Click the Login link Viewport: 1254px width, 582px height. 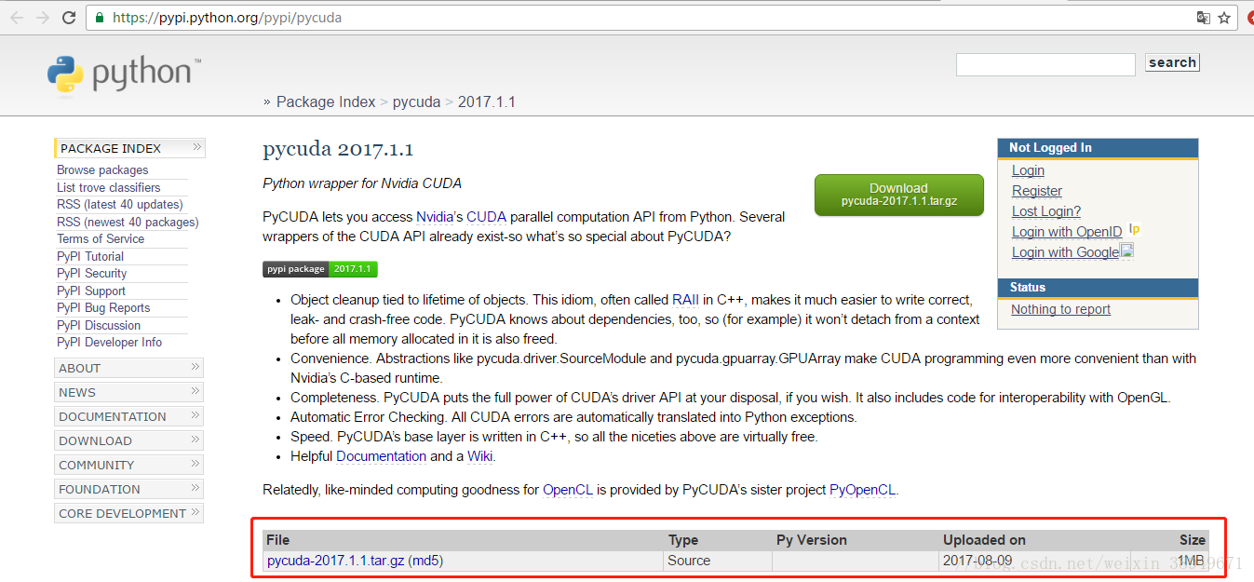point(1028,170)
